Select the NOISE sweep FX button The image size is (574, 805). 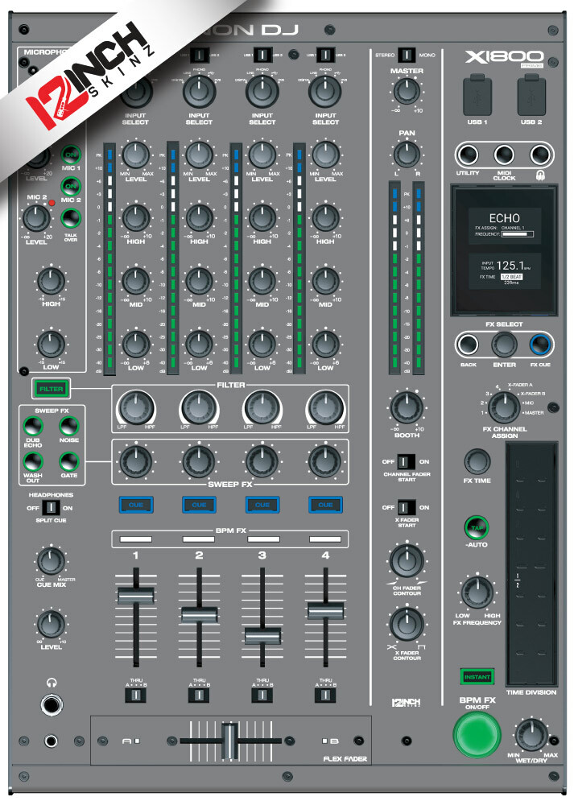(68, 426)
